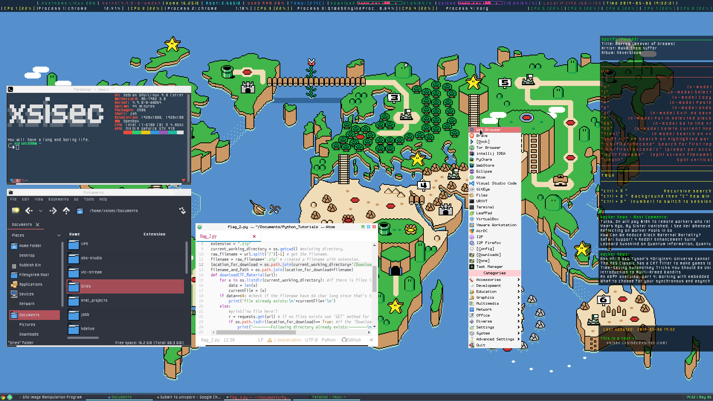
Task: Click the new-folder star icon in file manager
Action: click(x=16, y=211)
